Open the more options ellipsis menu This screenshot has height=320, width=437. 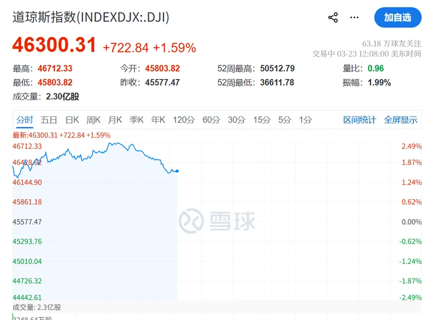click(x=355, y=17)
